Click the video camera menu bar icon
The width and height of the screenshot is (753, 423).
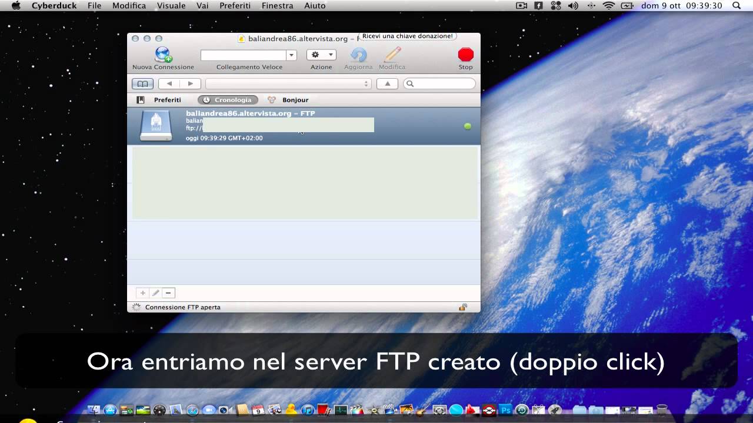521,5
